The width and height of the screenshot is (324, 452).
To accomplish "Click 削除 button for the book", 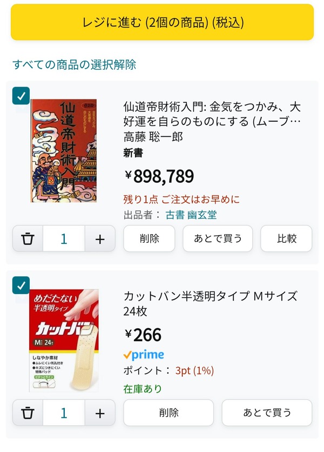I will 149,238.
